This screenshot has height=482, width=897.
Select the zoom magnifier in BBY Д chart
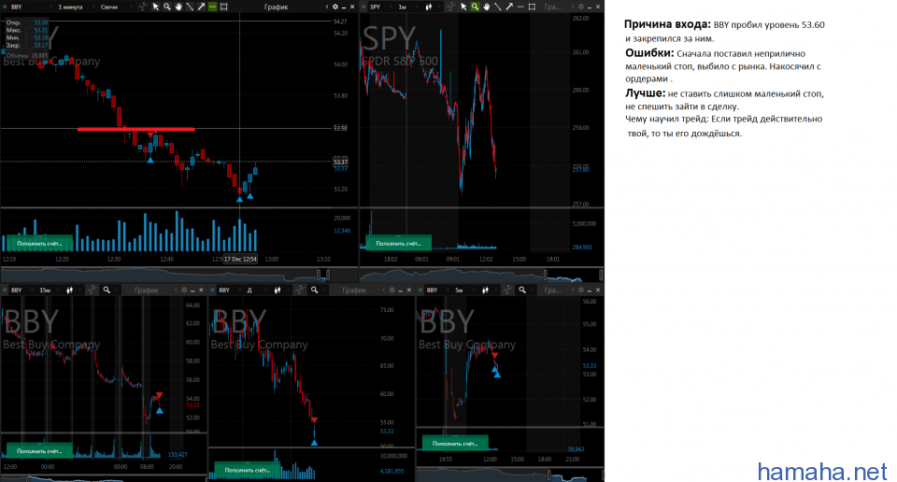pos(314,291)
